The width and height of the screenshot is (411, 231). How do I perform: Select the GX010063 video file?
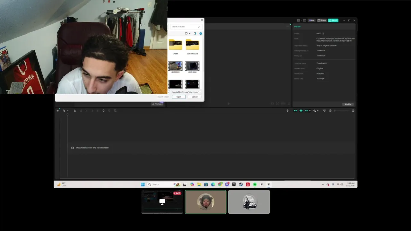pos(175,67)
